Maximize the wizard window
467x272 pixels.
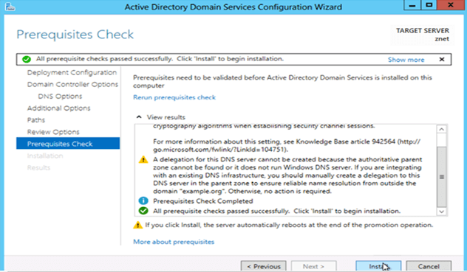coord(429,5)
